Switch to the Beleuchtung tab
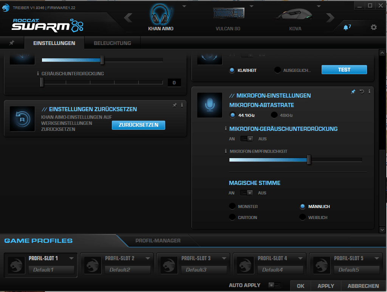The image size is (387, 292). (112, 43)
